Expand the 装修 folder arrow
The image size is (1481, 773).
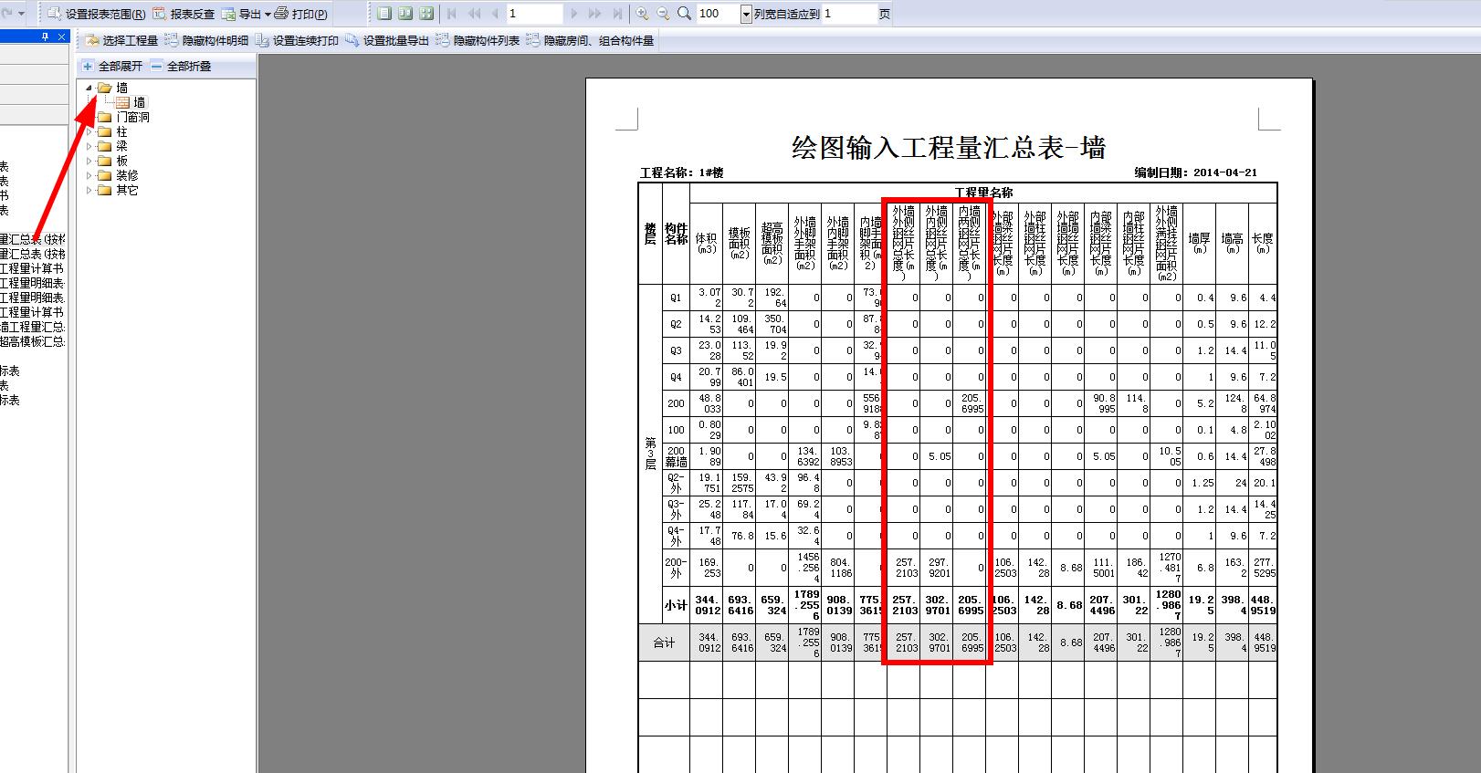tap(89, 175)
